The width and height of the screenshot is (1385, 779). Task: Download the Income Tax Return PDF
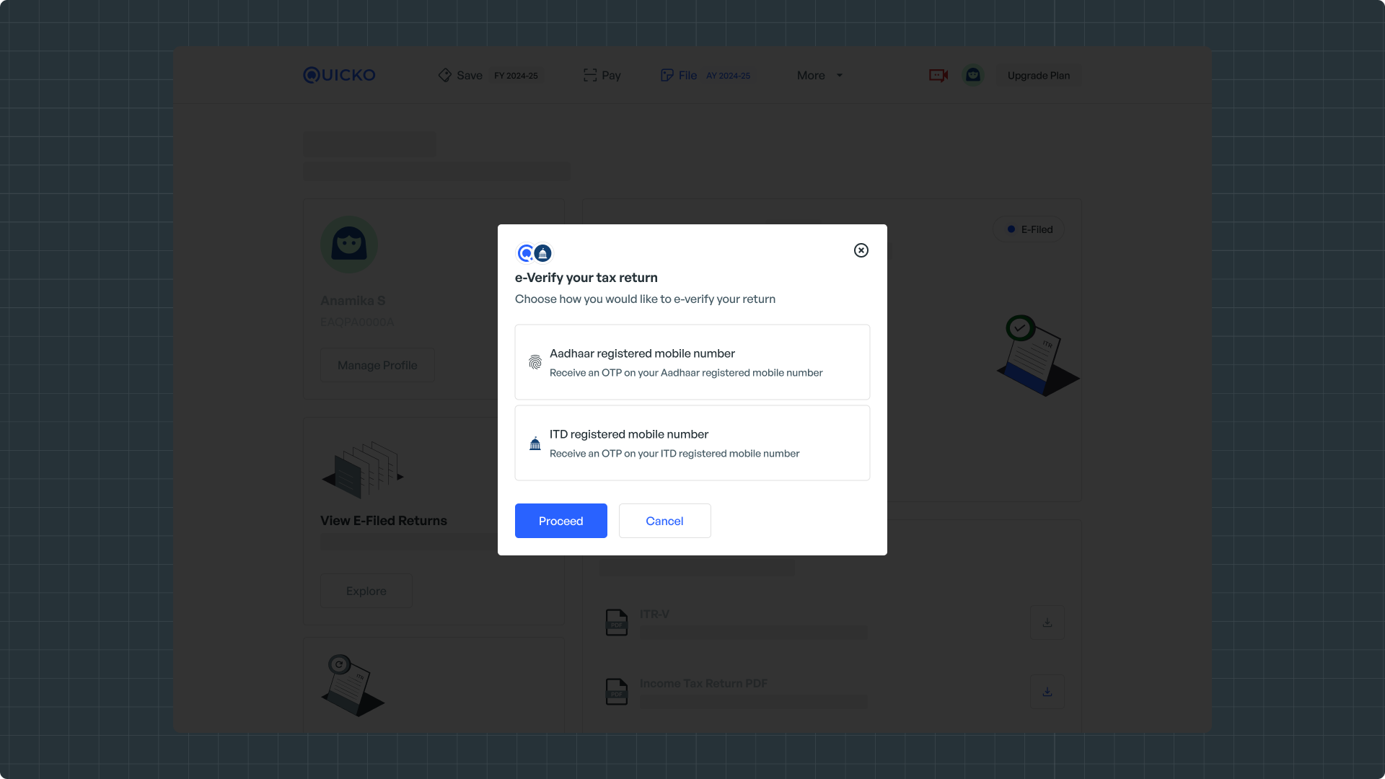click(1047, 692)
